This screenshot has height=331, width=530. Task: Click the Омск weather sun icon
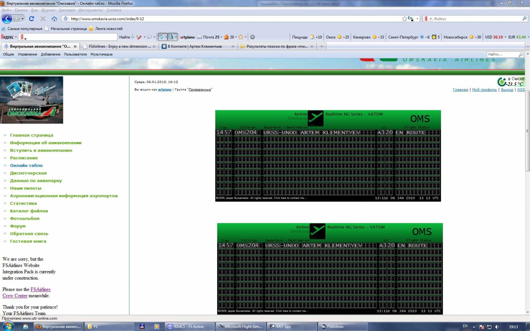340,37
